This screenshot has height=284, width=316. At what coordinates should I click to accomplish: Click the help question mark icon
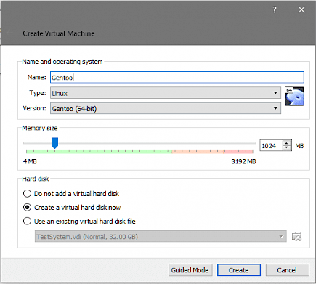[x=275, y=9]
